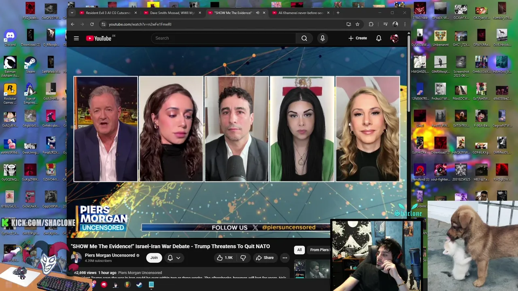Image resolution: width=518 pixels, height=291 pixels.
Task: Open more actions three-dot menu under video
Action: [285, 257]
